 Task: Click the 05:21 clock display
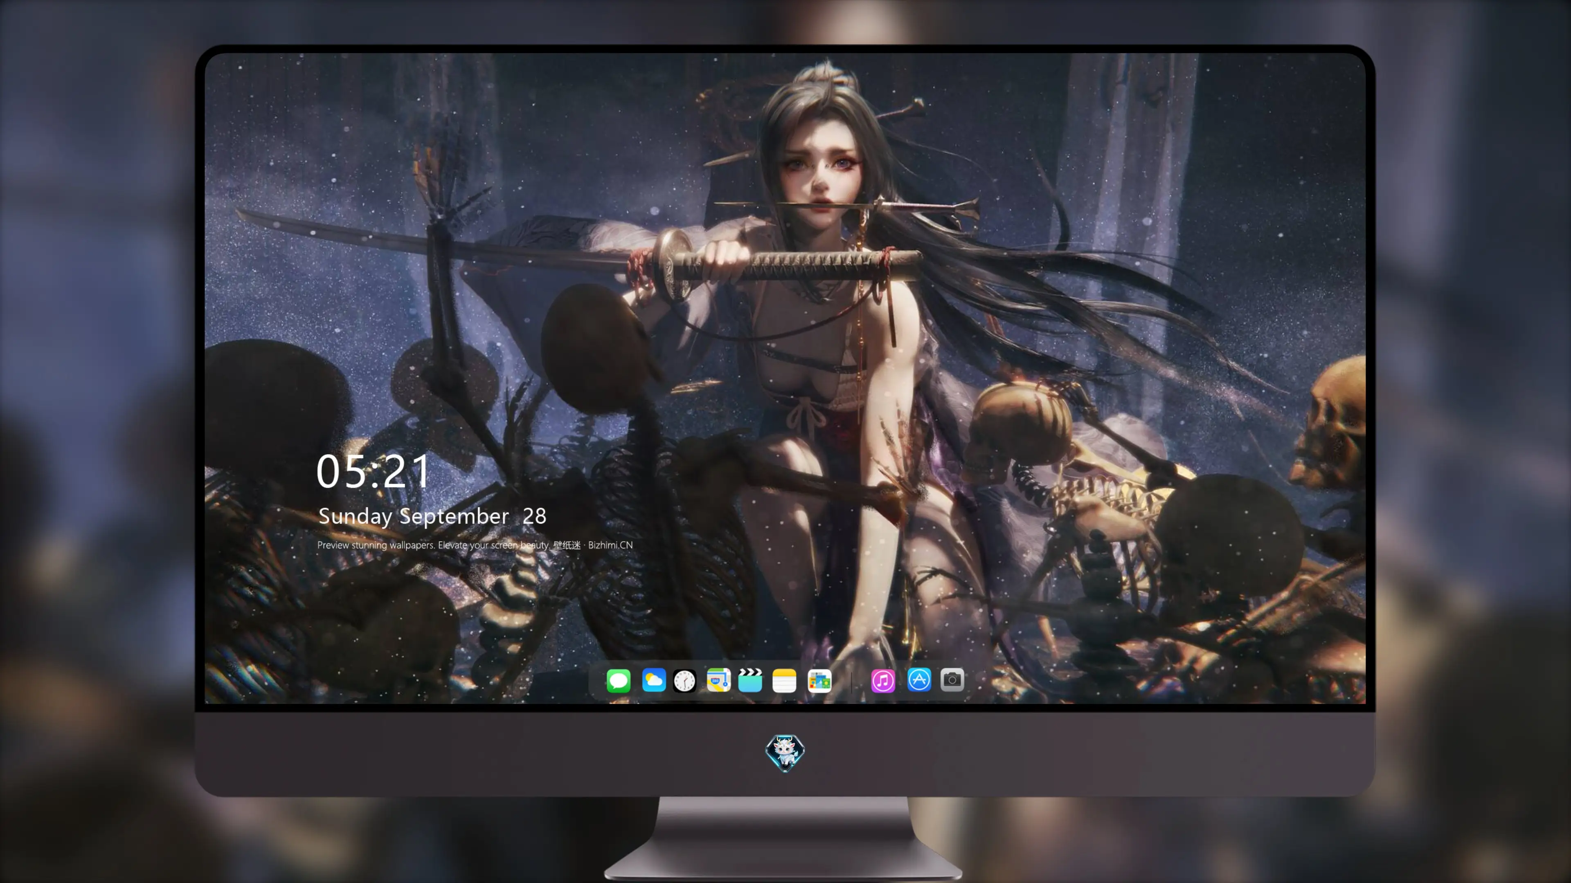click(373, 471)
